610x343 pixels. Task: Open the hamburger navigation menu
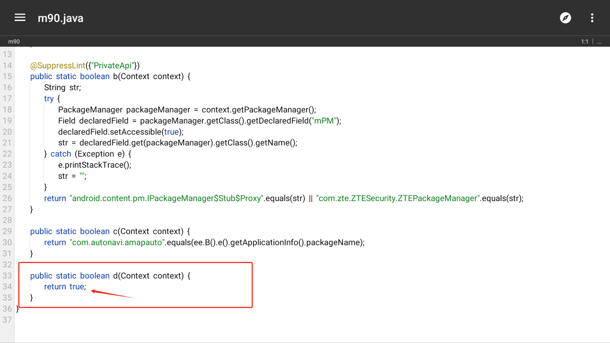[x=20, y=18]
